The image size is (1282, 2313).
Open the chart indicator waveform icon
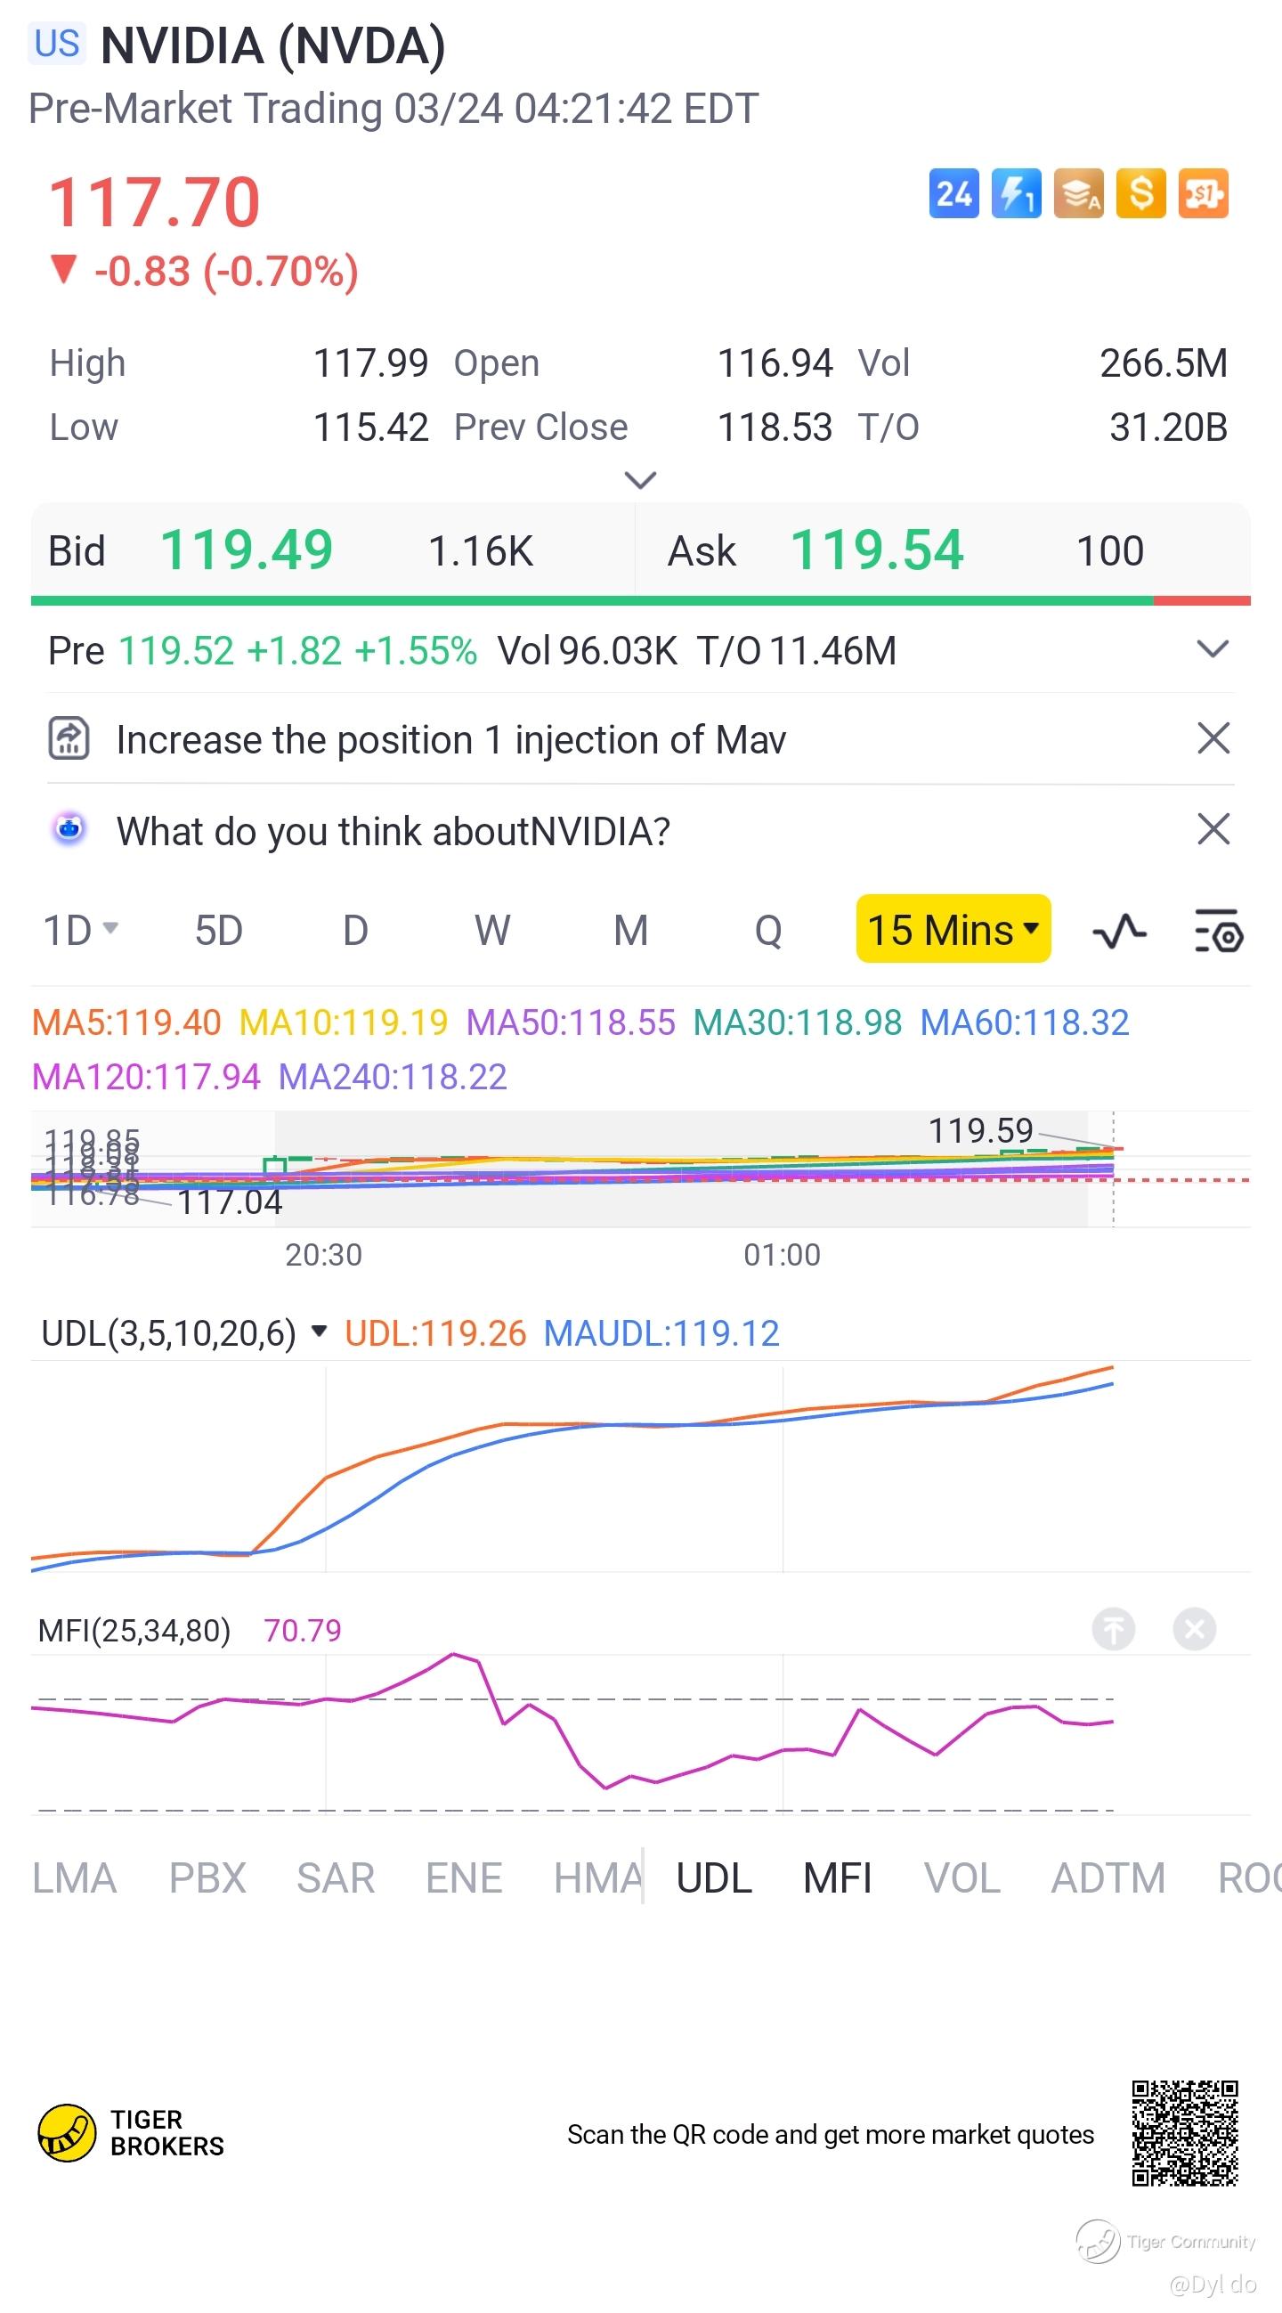pyautogui.click(x=1118, y=931)
